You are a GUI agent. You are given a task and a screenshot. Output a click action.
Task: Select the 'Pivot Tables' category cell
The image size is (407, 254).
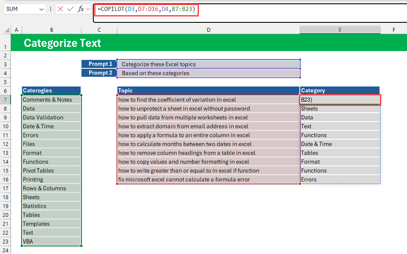tap(51, 171)
